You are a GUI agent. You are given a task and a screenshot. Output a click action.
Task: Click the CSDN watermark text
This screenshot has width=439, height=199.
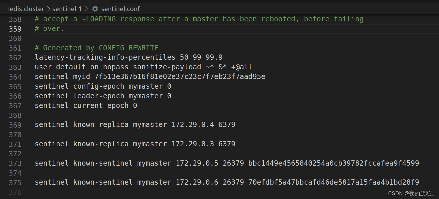tap(412, 193)
